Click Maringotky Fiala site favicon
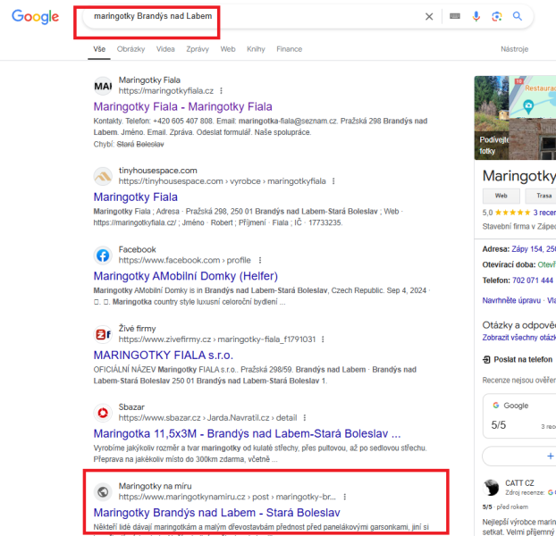Image resolution: width=556 pixels, height=536 pixels. 103,86
